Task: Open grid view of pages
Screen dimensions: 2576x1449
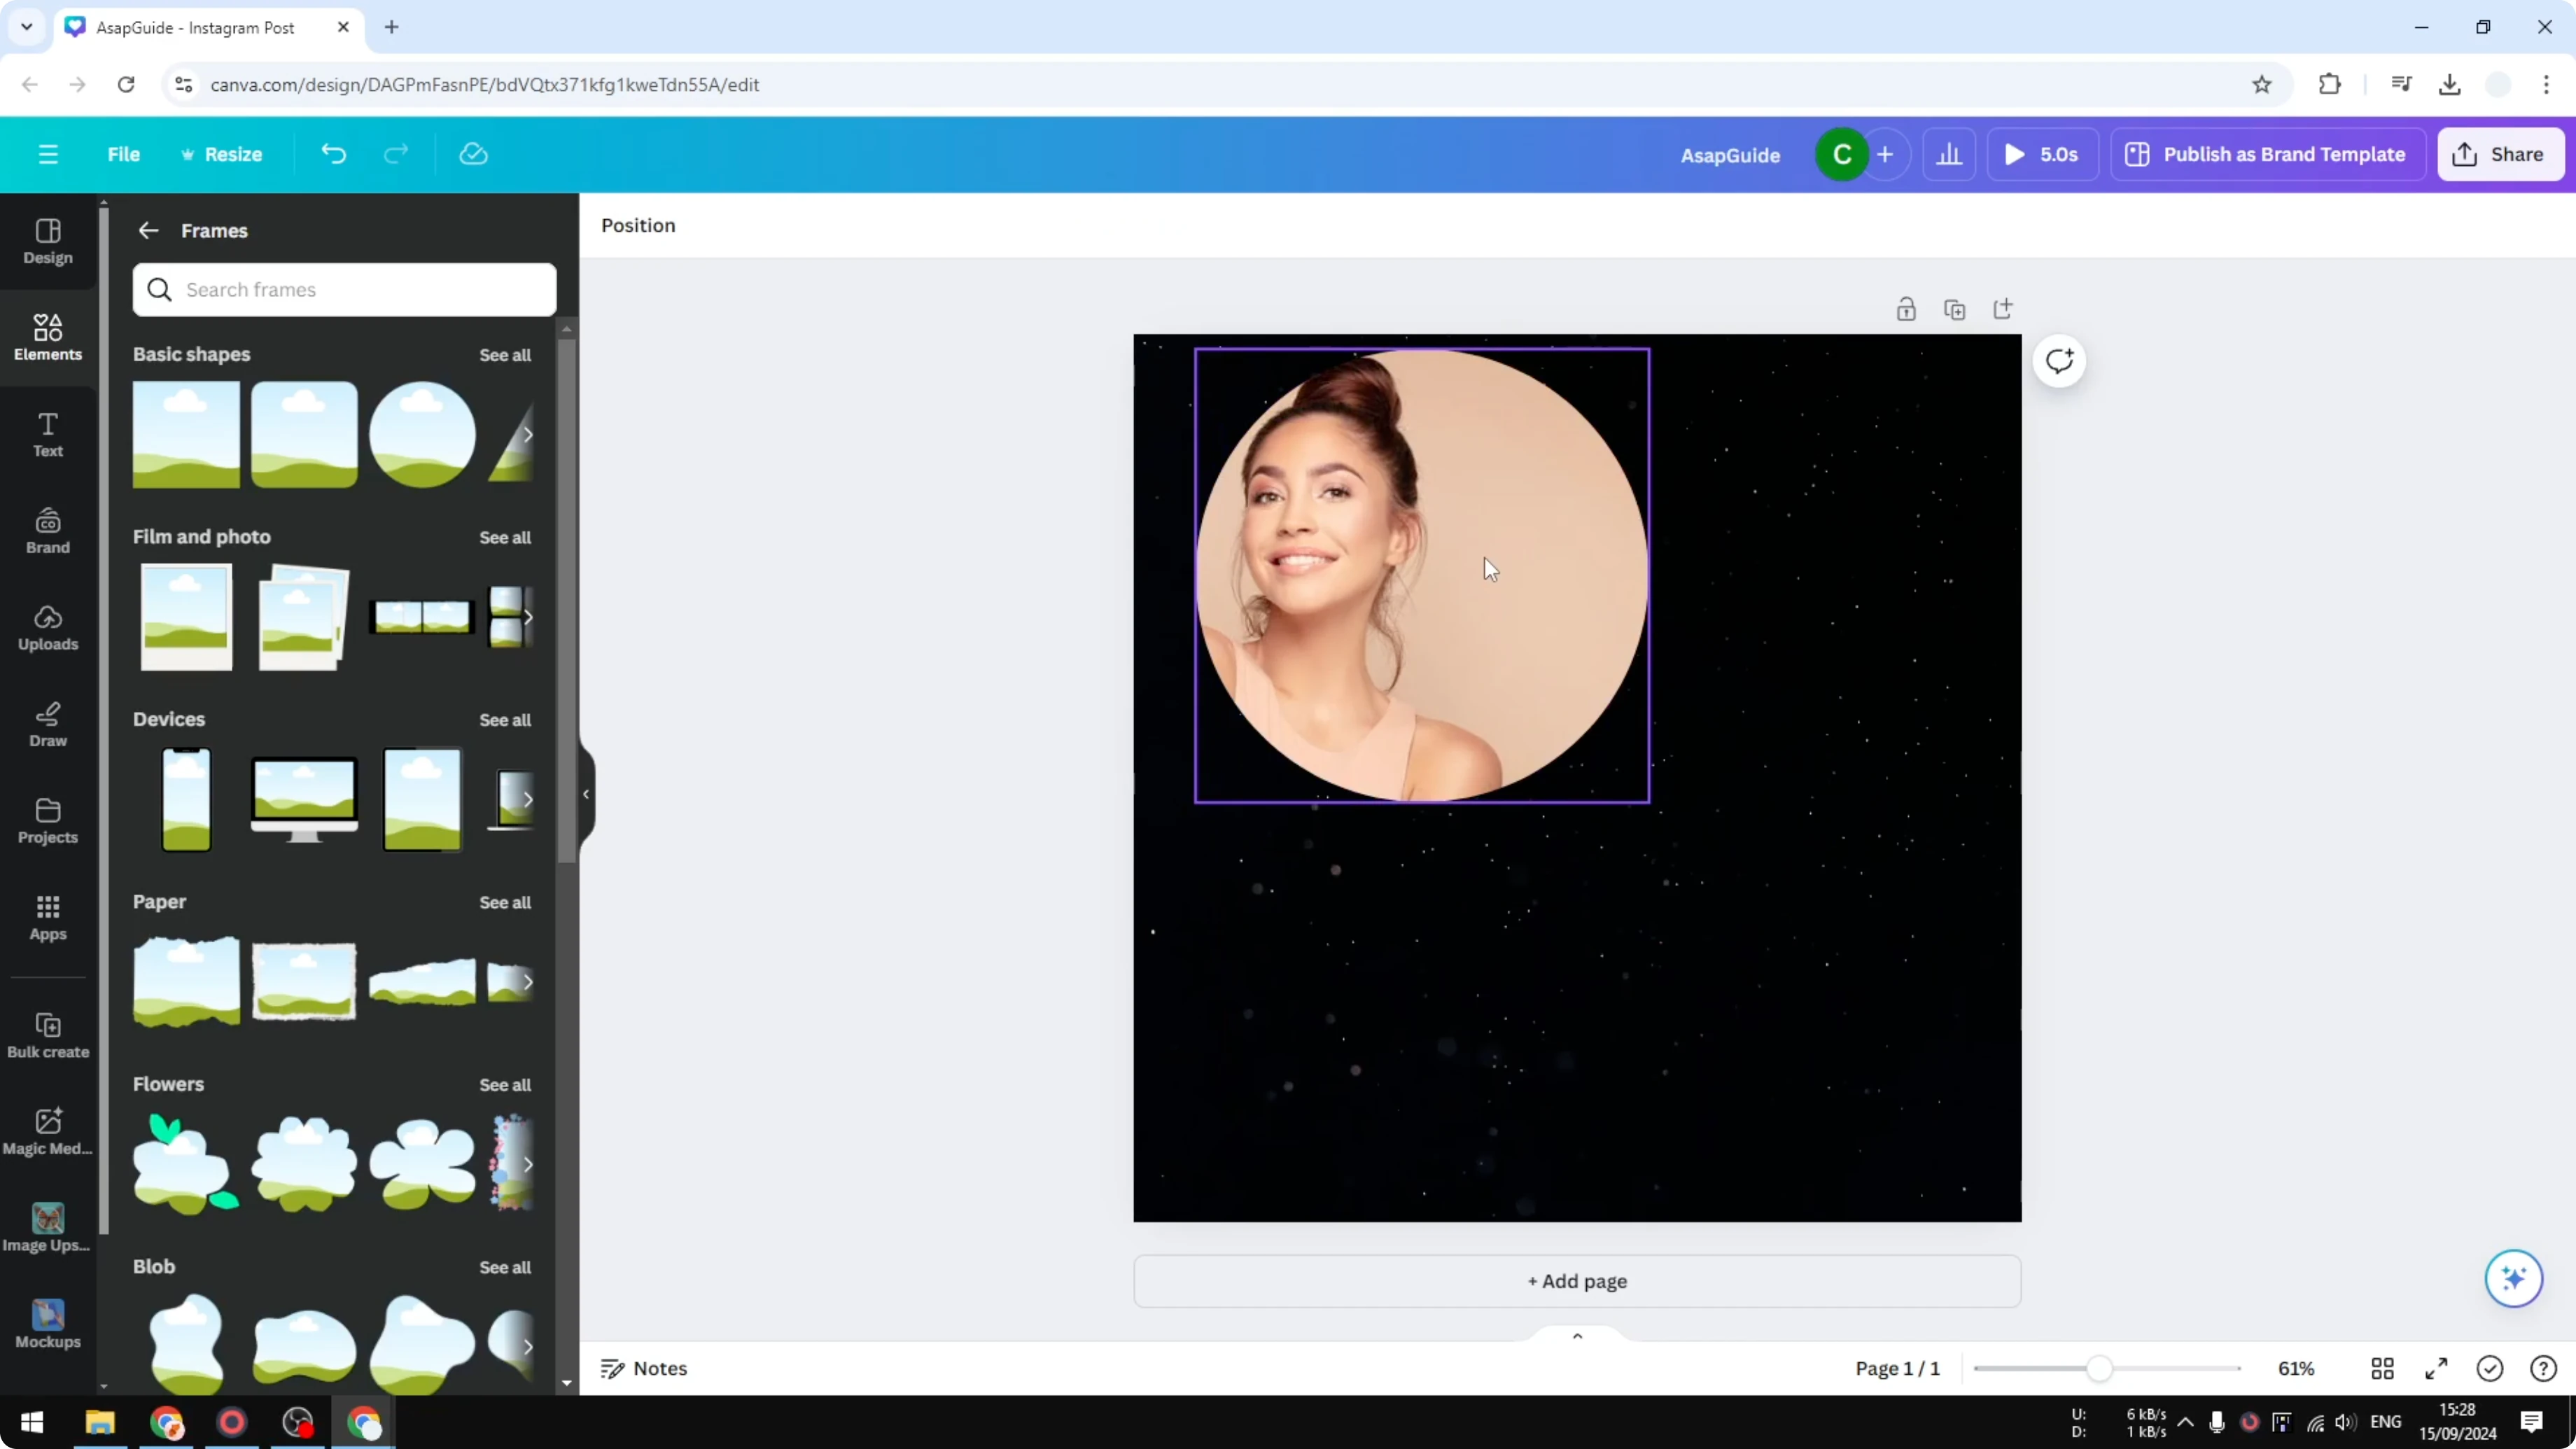Action: click(x=2383, y=1368)
